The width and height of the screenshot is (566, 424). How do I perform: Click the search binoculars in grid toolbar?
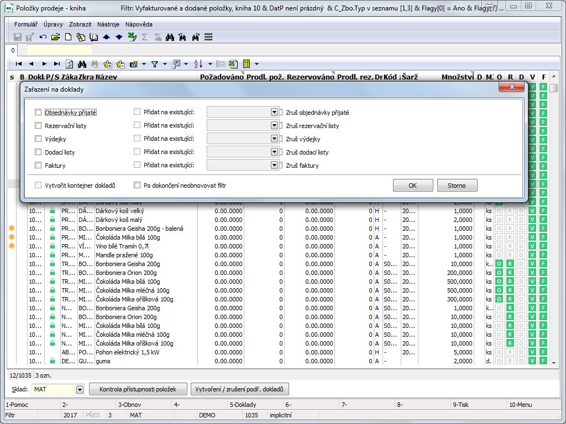coord(82,64)
